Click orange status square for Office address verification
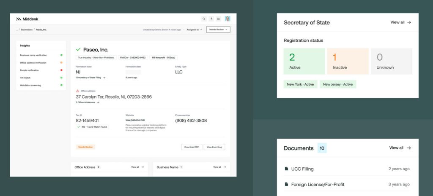Viewport: 433px width, 196px height. click(x=61, y=62)
